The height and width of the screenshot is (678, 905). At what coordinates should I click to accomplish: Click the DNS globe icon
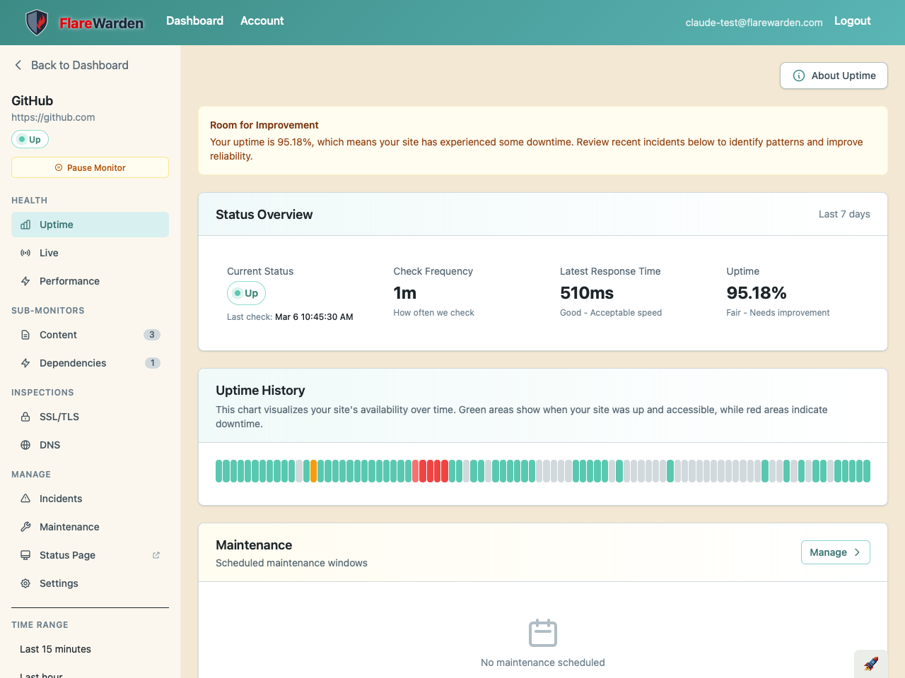(25, 445)
